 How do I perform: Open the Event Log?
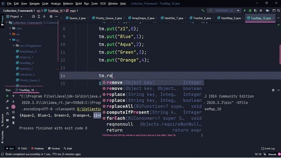(268, 148)
